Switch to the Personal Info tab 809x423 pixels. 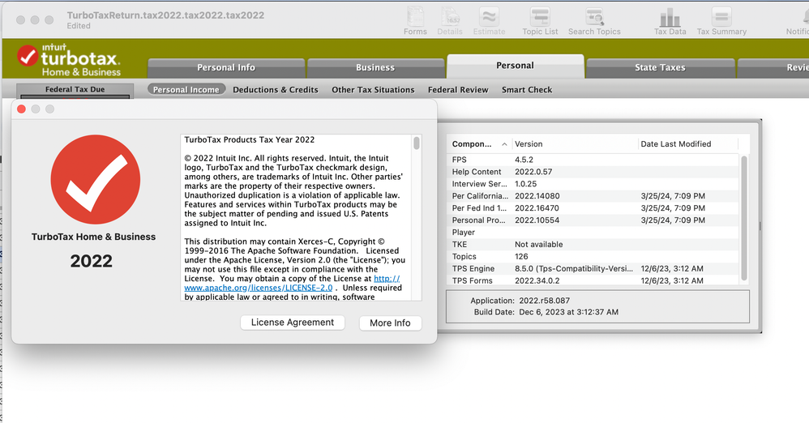226,67
